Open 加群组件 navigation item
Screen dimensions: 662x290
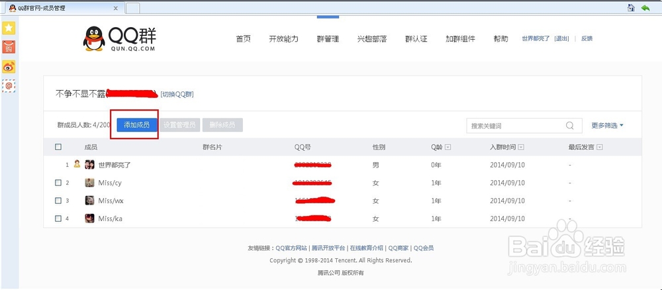click(x=460, y=39)
